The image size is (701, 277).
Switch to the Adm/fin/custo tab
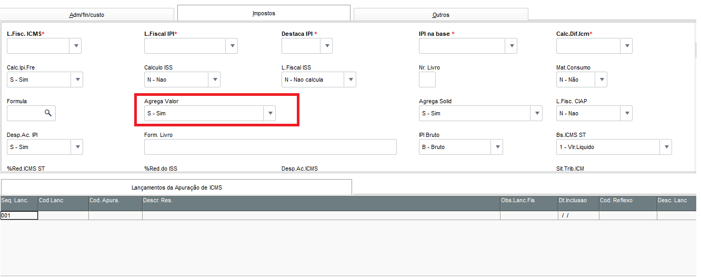(x=87, y=15)
